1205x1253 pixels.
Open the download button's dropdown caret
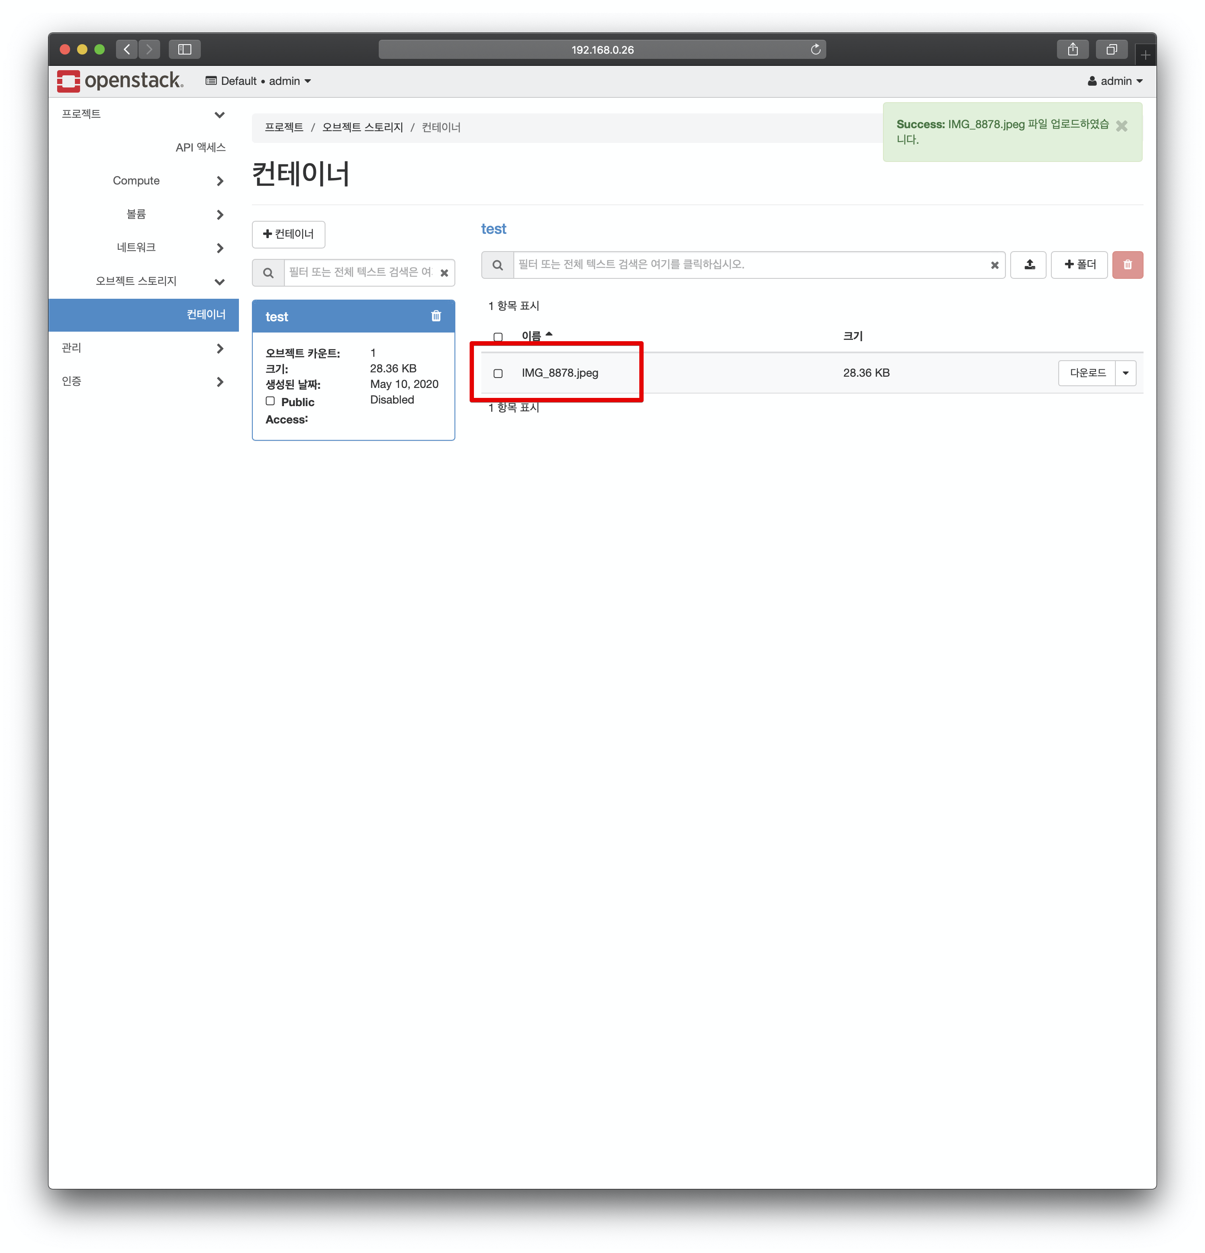coord(1125,373)
